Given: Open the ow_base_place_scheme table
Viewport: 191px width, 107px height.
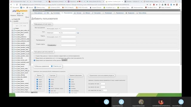Looking at the screenshot, I should [22, 33].
